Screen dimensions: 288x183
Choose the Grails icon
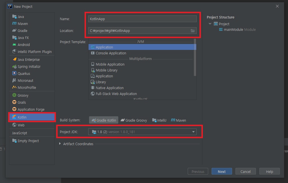14,102
